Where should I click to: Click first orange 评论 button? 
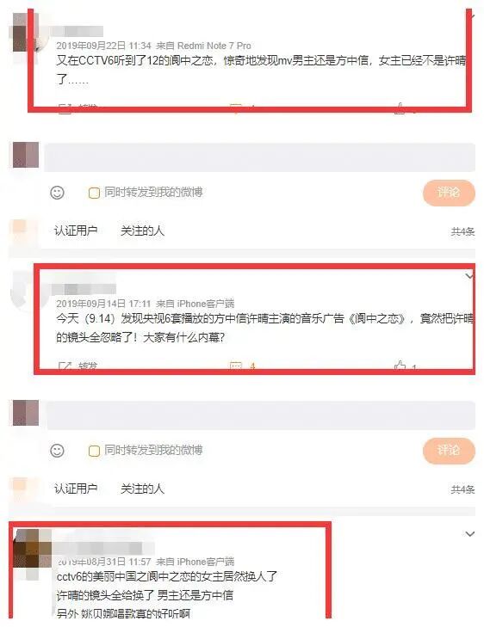tap(449, 193)
